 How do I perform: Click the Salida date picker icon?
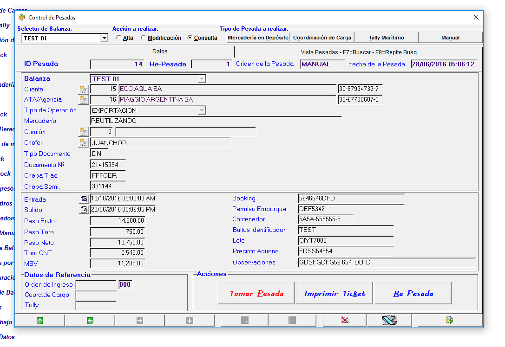84,210
